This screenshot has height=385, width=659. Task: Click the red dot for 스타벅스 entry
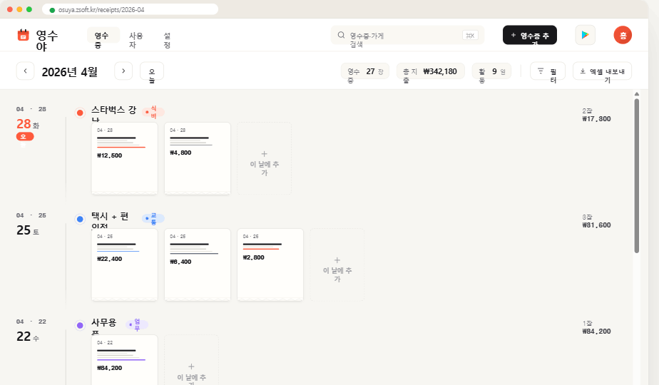(x=80, y=113)
